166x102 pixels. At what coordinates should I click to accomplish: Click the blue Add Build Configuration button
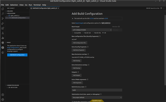click(17, 55)
